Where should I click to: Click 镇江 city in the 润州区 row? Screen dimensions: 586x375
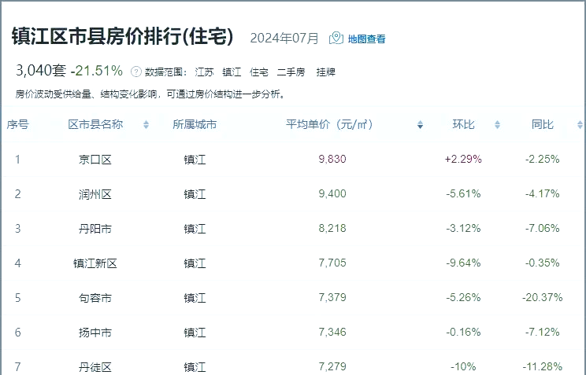[195, 194]
